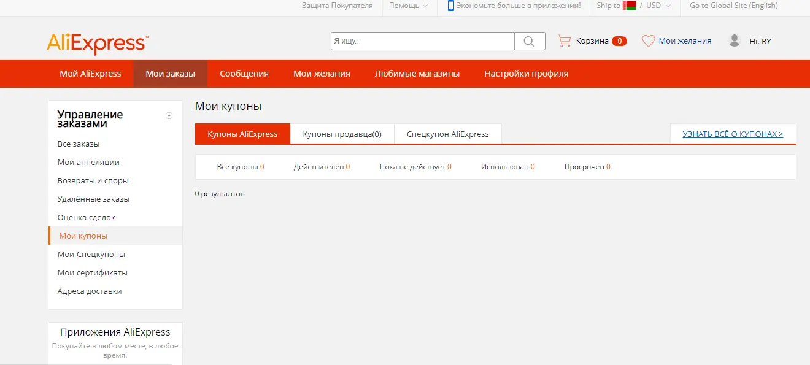Open Адреса доставки in sidebar
This screenshot has width=810, height=365.
point(90,291)
